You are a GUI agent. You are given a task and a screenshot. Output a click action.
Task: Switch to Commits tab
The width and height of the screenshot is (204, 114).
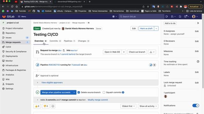click(x=55, y=41)
